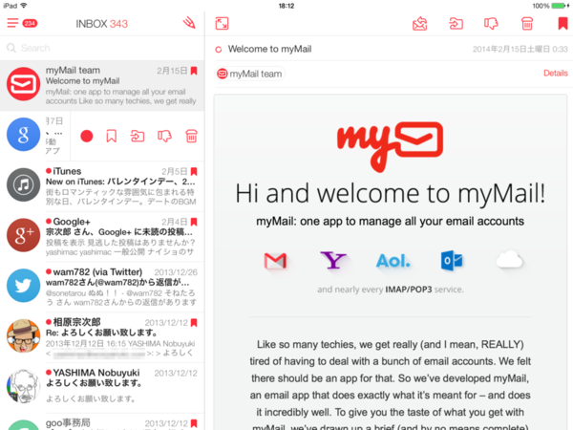Tap the Google+ red avatar
Screen dimensions: 573x430
coord(23,235)
